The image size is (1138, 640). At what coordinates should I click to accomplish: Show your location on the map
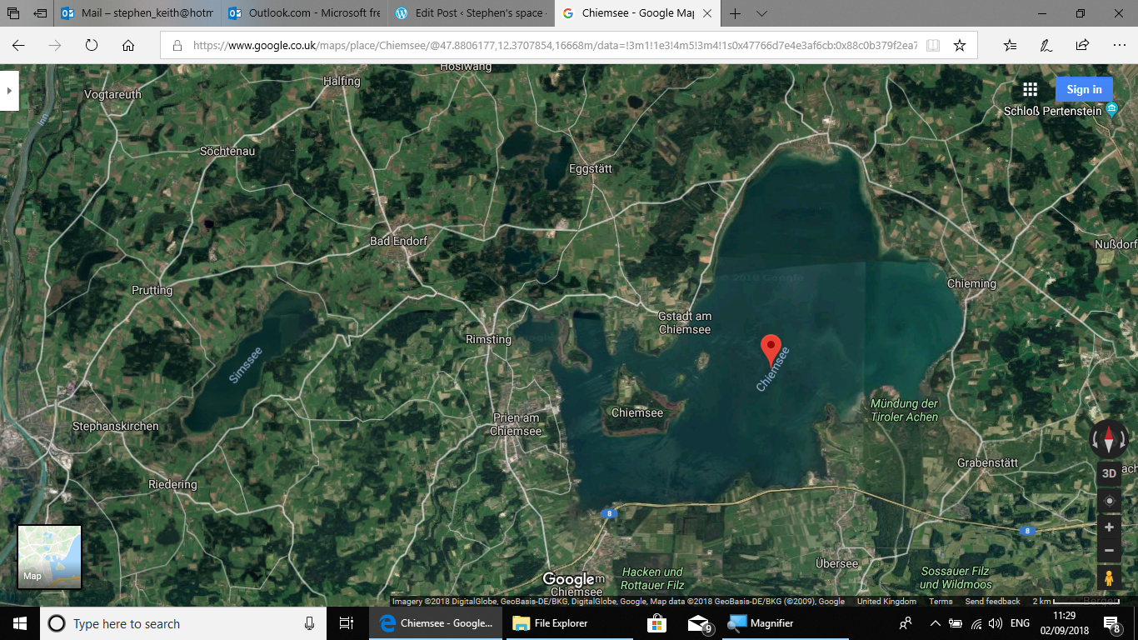[x=1109, y=501]
